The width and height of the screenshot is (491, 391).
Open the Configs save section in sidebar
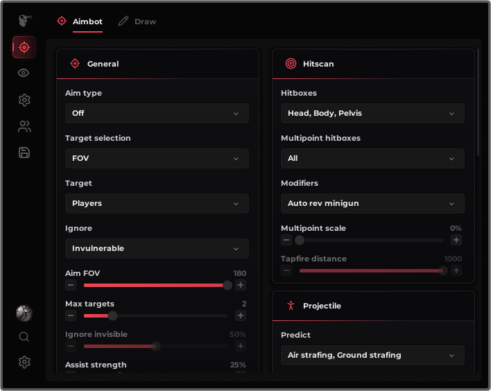(x=24, y=153)
